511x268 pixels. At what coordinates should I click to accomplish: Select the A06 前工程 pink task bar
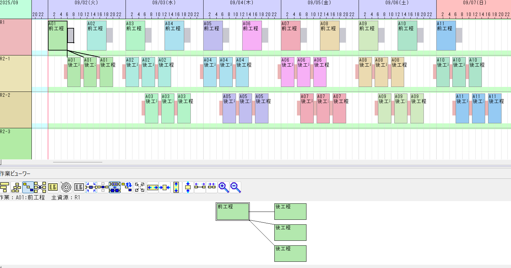click(252, 35)
